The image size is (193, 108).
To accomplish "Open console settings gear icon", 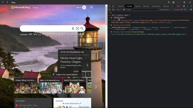I will [x=191, y=10].
